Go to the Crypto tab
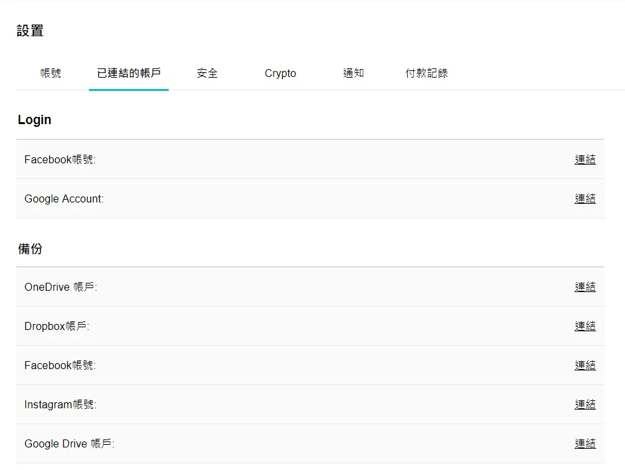This screenshot has width=625, height=470. (x=280, y=73)
